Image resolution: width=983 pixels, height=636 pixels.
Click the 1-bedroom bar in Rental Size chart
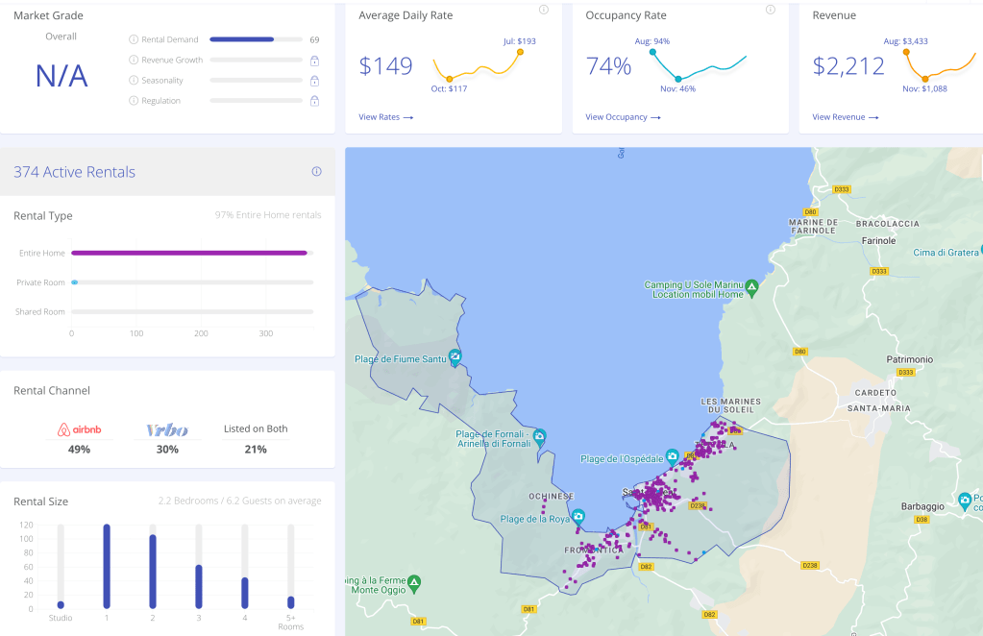(x=107, y=566)
